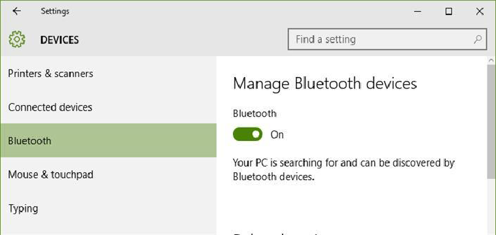The width and height of the screenshot is (496, 235).
Task: Close the Settings window
Action: tap(480, 12)
